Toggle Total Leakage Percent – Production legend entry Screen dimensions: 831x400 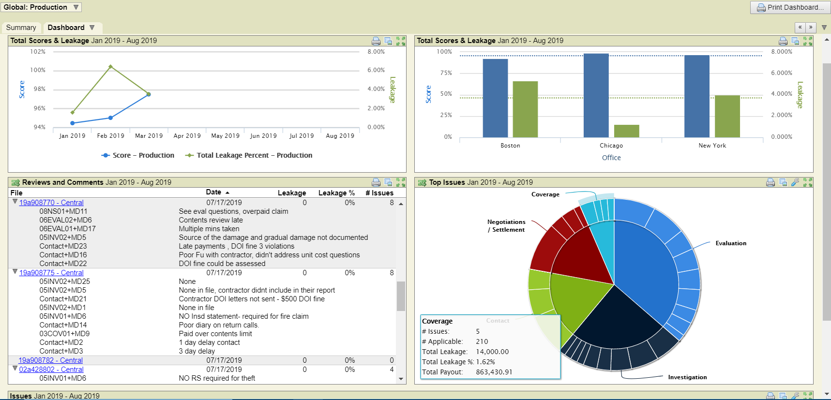click(249, 155)
